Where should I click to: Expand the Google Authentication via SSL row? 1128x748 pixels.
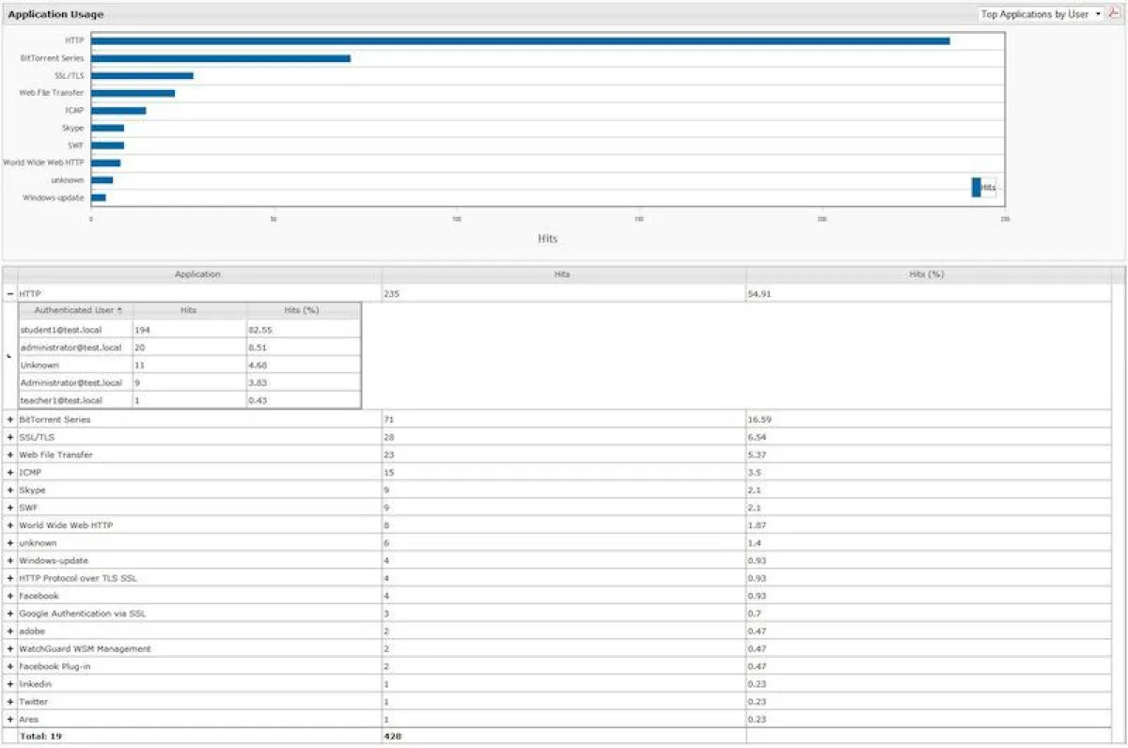8,613
